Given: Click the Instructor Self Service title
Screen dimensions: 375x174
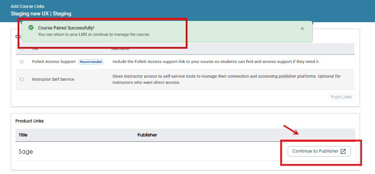Looking at the screenshot, I should click(x=53, y=79).
